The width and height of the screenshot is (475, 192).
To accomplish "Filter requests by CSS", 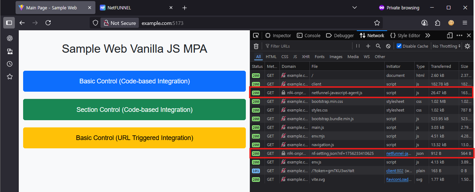I will pyautogui.click(x=285, y=57).
